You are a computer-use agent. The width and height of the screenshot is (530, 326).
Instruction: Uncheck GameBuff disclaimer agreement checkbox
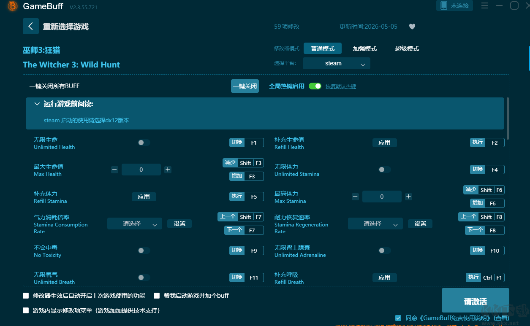click(398, 318)
